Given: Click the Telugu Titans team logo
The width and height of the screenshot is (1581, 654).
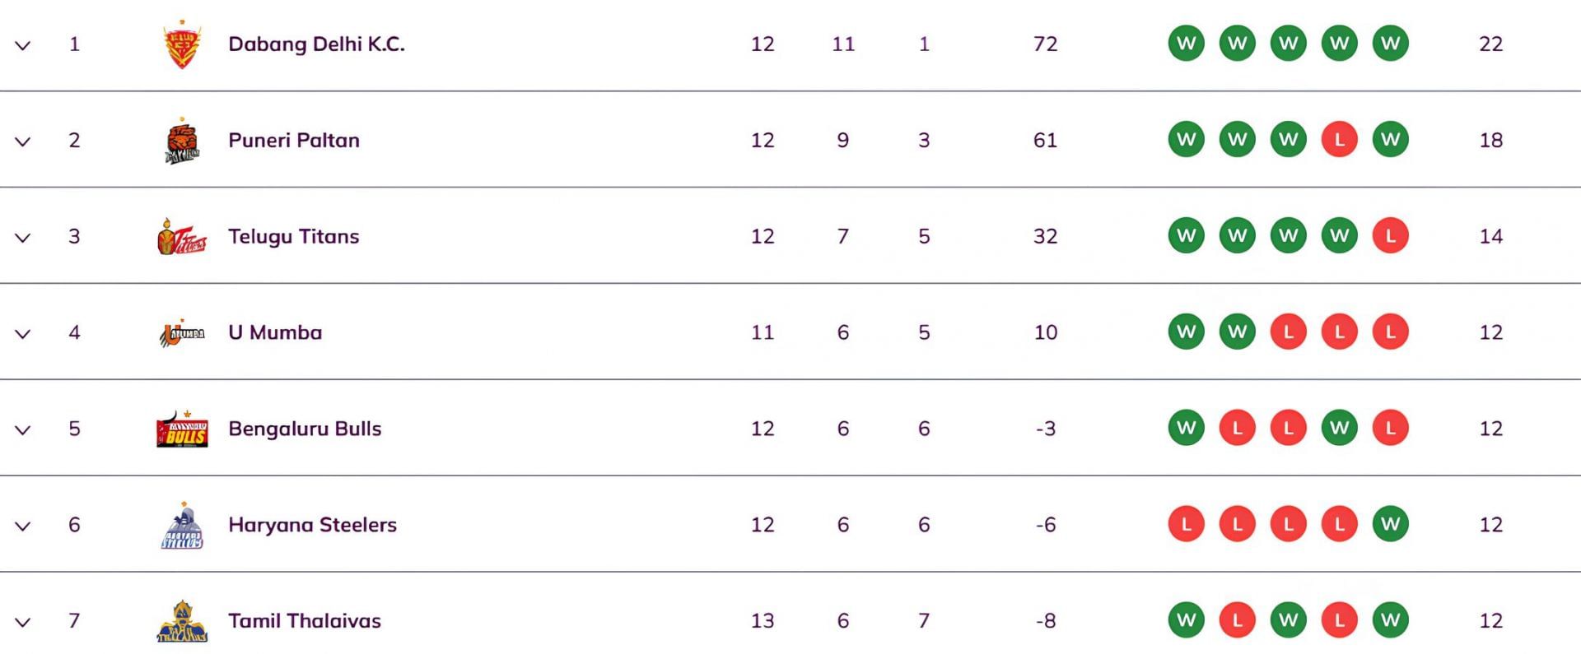Looking at the screenshot, I should tap(182, 237).
